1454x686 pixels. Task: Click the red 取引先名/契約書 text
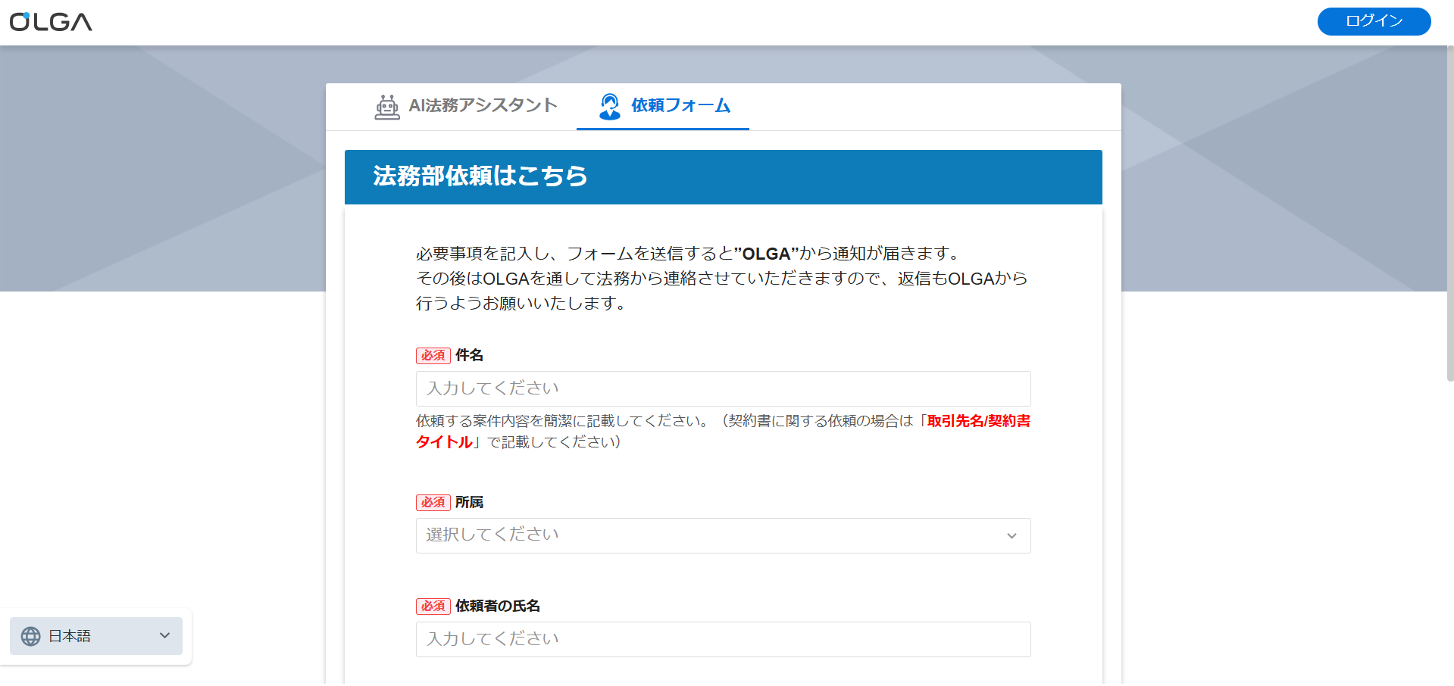[x=978, y=421]
